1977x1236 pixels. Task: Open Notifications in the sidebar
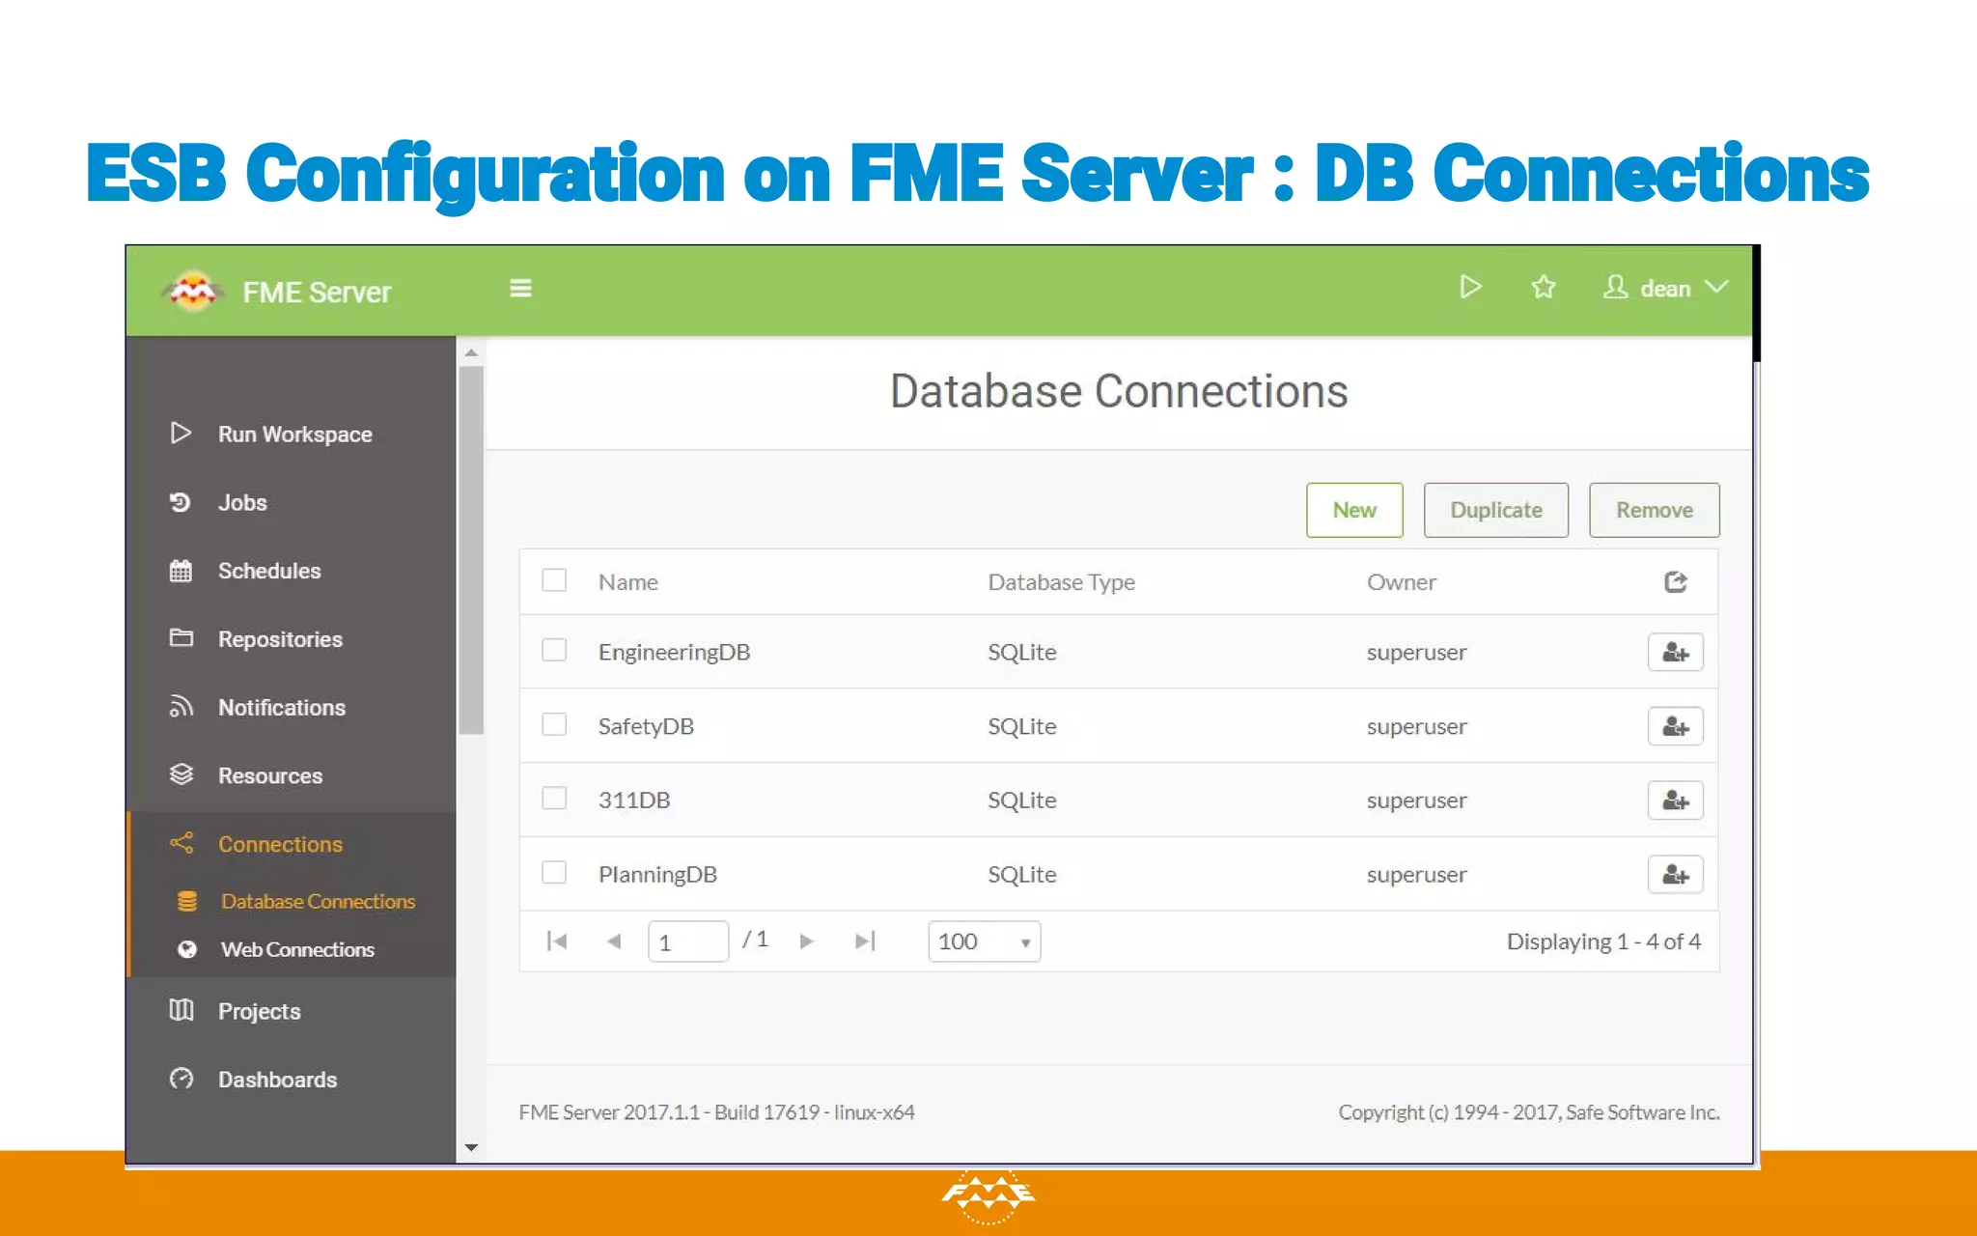click(282, 707)
